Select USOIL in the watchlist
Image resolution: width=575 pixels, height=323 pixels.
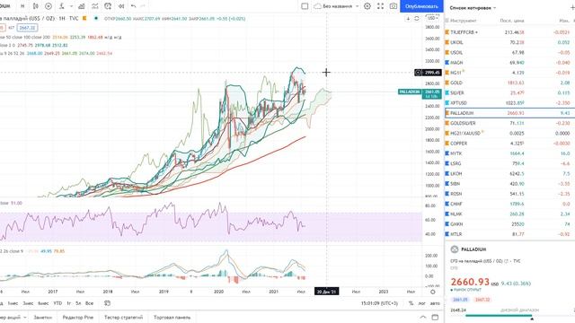pos(509,52)
